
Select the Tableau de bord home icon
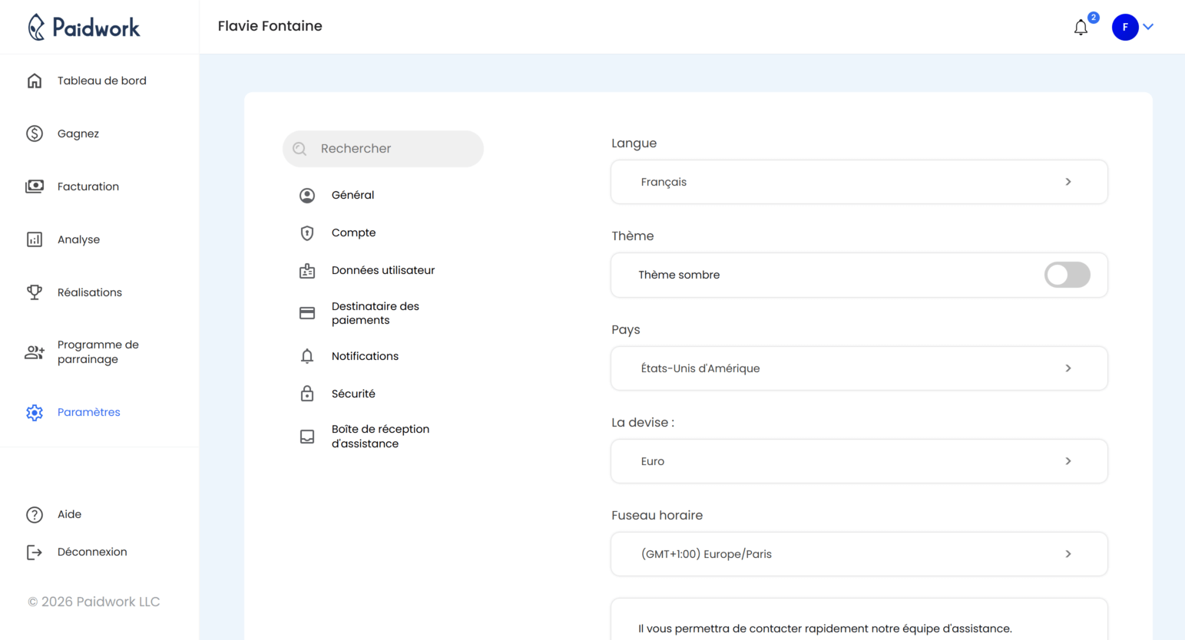35,80
